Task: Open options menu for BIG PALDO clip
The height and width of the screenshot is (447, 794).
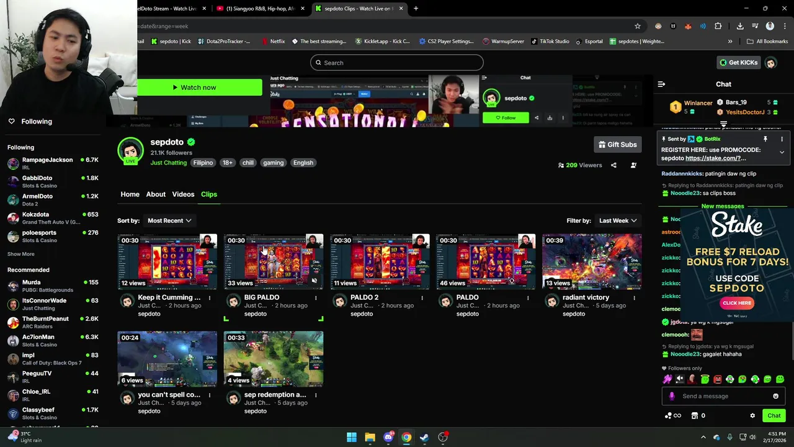Action: coord(316,298)
